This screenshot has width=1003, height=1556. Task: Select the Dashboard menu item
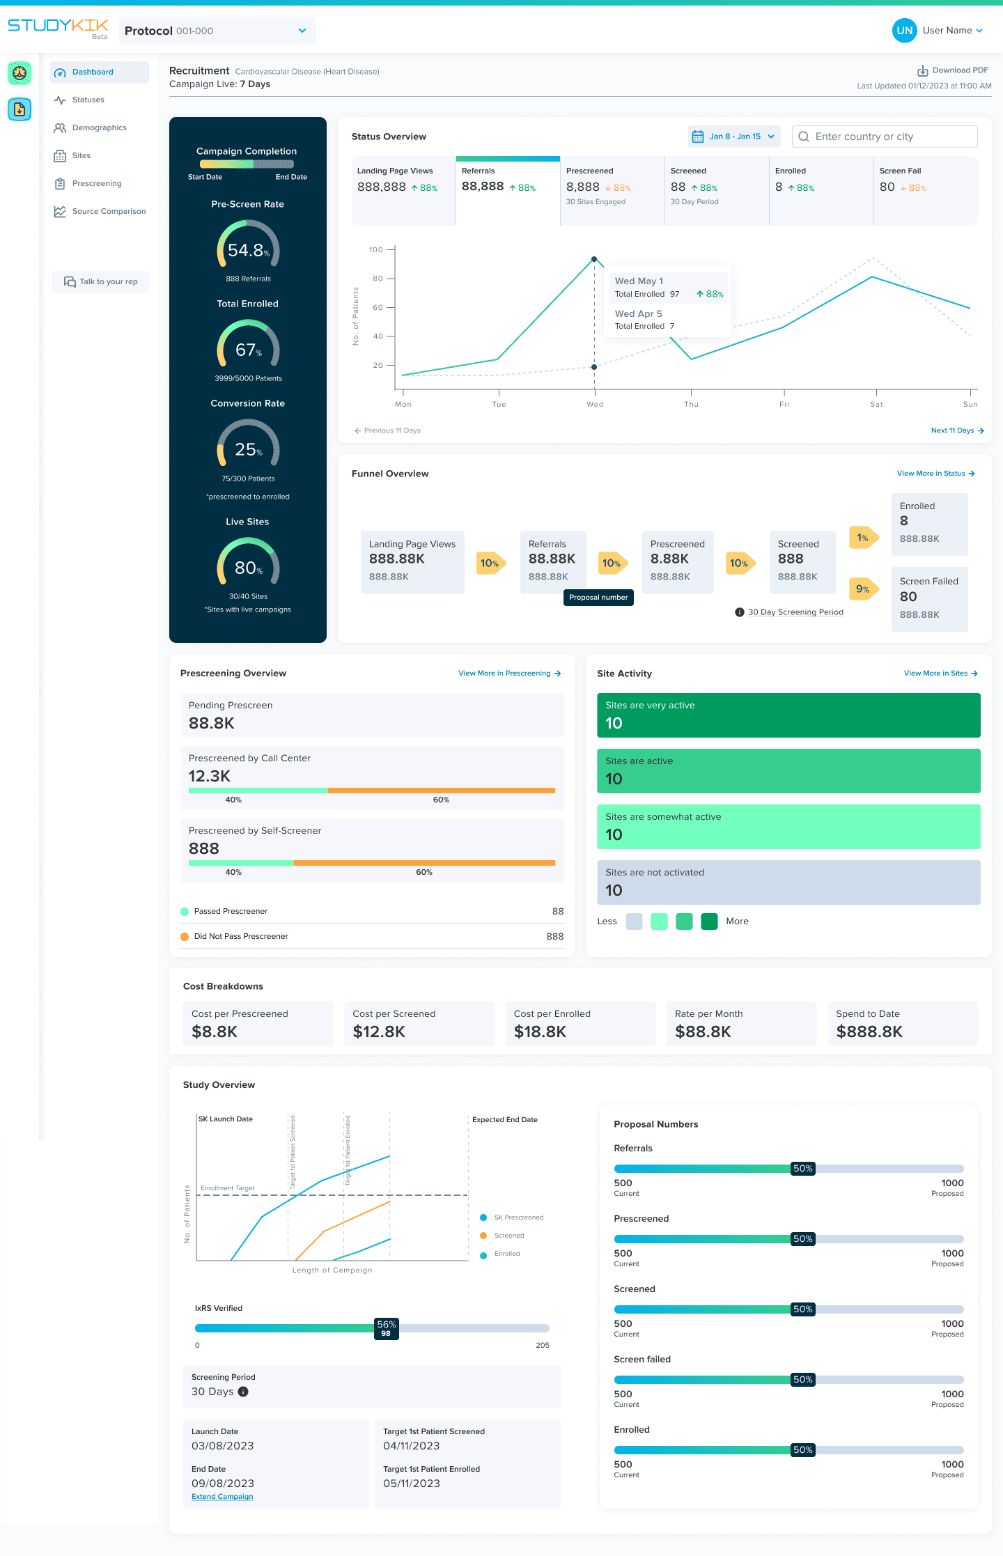coord(100,72)
